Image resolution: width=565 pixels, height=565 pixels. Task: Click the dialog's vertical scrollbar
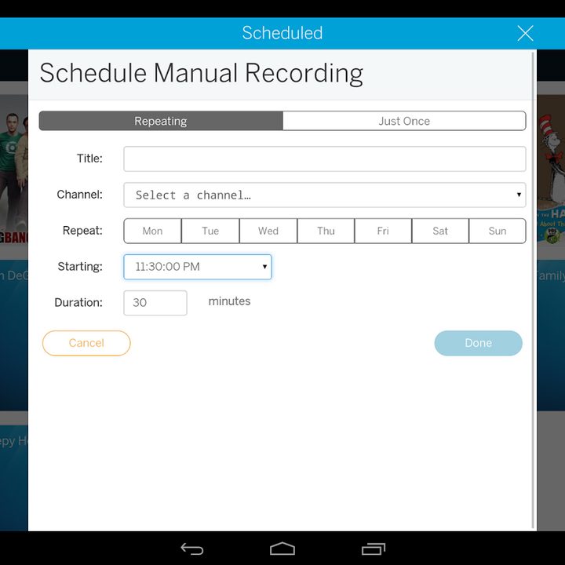click(x=534, y=290)
